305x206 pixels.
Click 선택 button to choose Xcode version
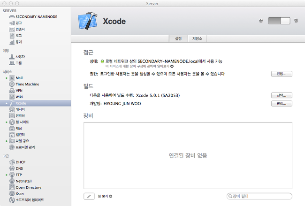tap(282, 95)
